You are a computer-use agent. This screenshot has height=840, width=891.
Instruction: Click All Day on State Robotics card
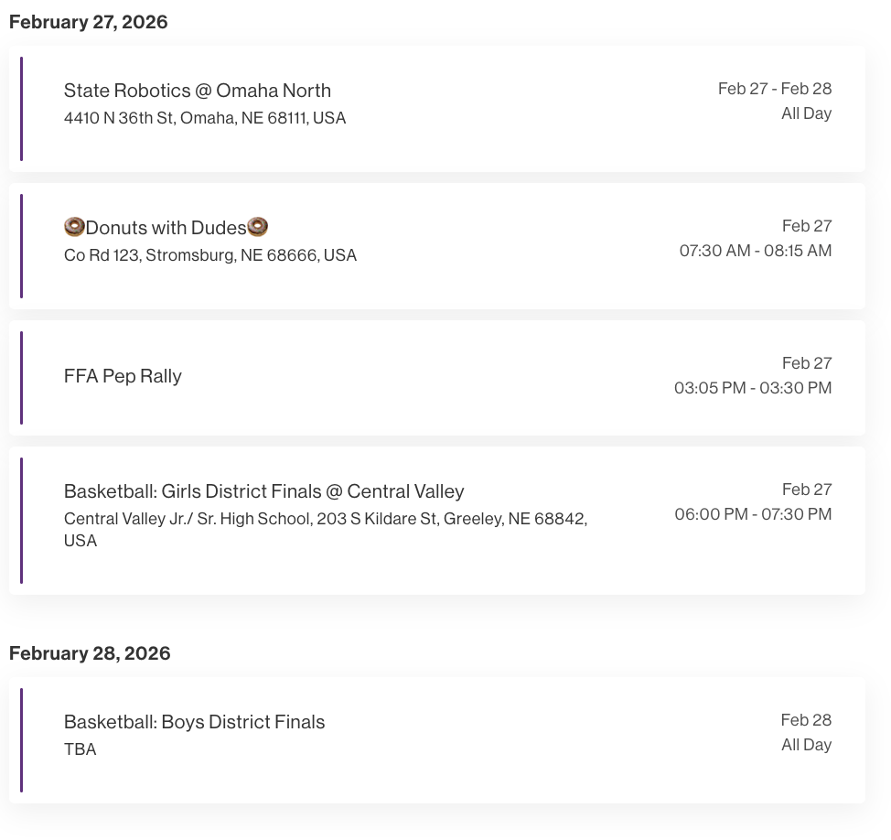coord(806,113)
